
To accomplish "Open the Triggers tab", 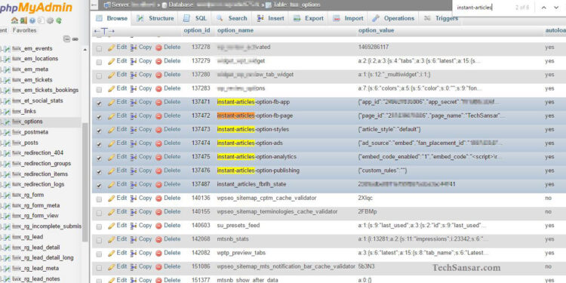I will click(x=441, y=18).
